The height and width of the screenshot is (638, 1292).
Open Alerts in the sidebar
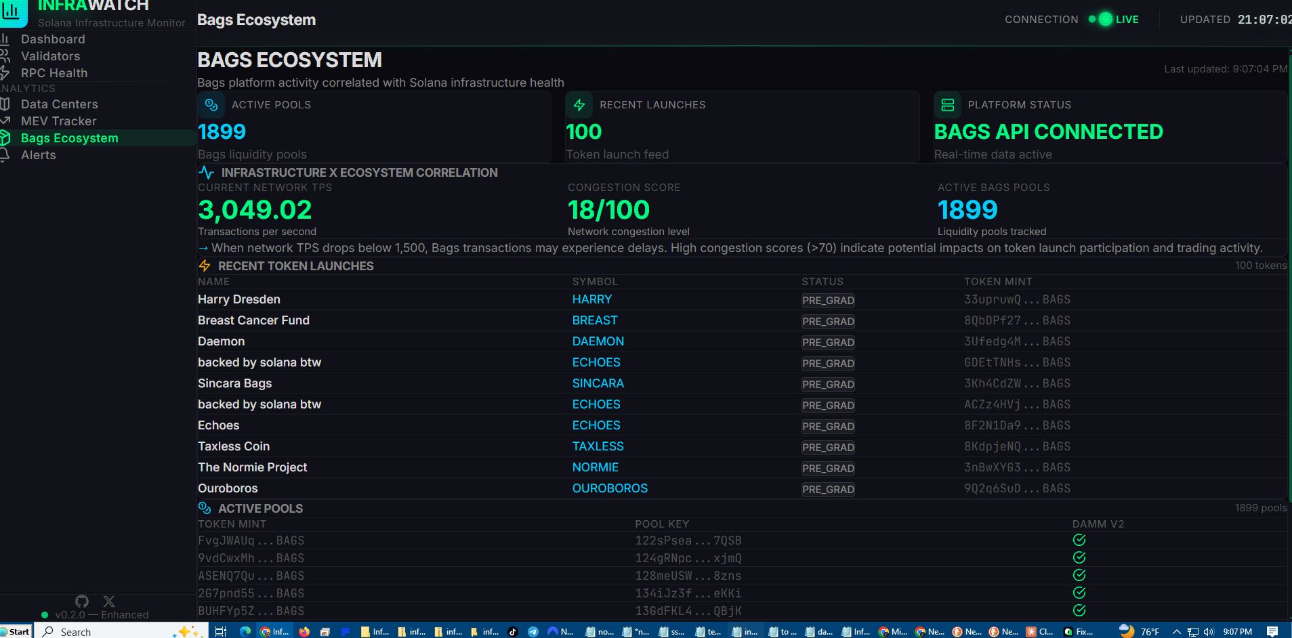[x=38, y=155]
